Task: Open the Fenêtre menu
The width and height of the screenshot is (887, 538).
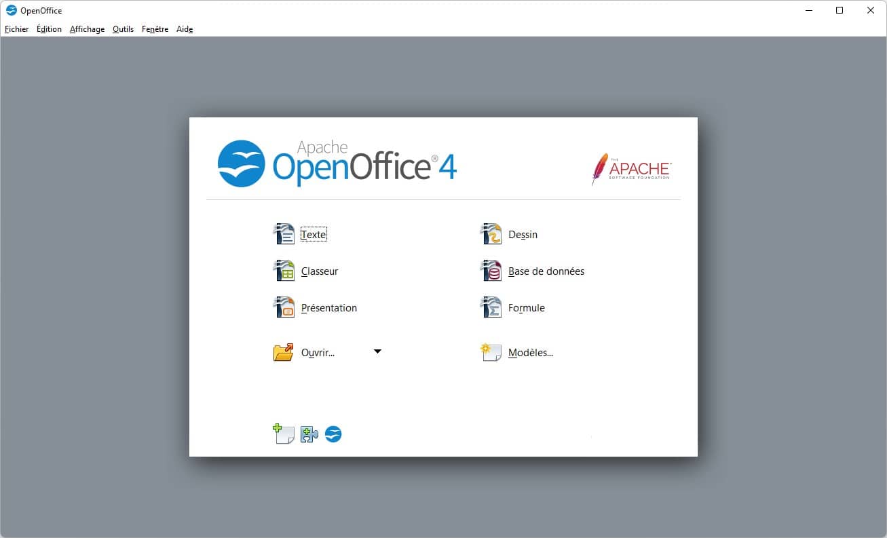Action: [x=155, y=29]
